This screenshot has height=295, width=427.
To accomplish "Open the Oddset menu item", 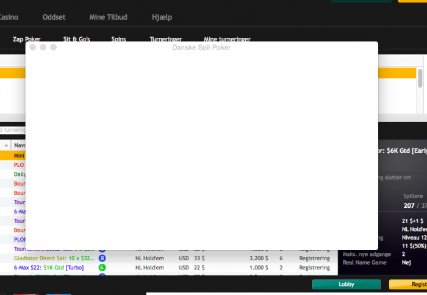I will 54,17.
